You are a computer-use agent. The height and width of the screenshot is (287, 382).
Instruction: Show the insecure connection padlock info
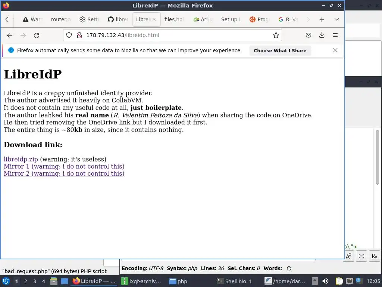[79, 35]
